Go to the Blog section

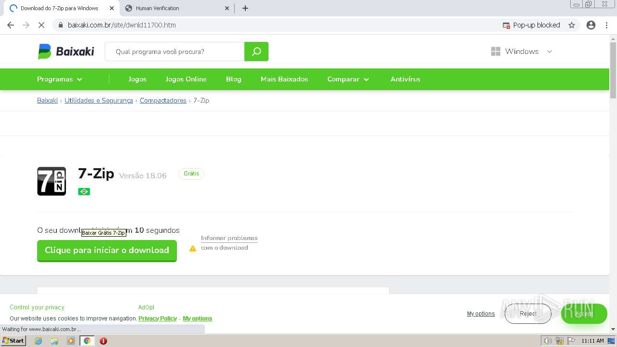pos(234,79)
